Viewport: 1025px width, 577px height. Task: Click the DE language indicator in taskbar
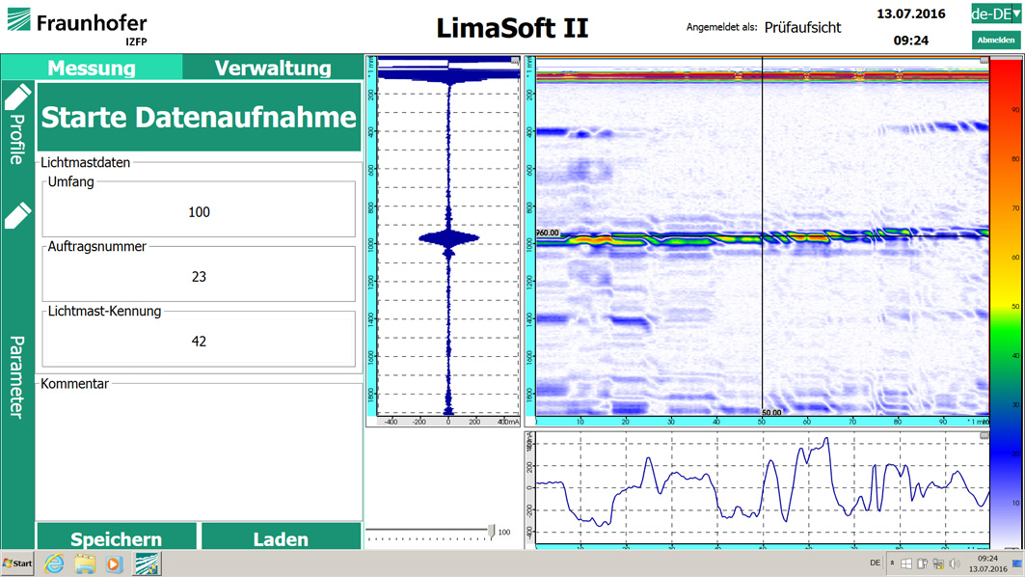876,563
